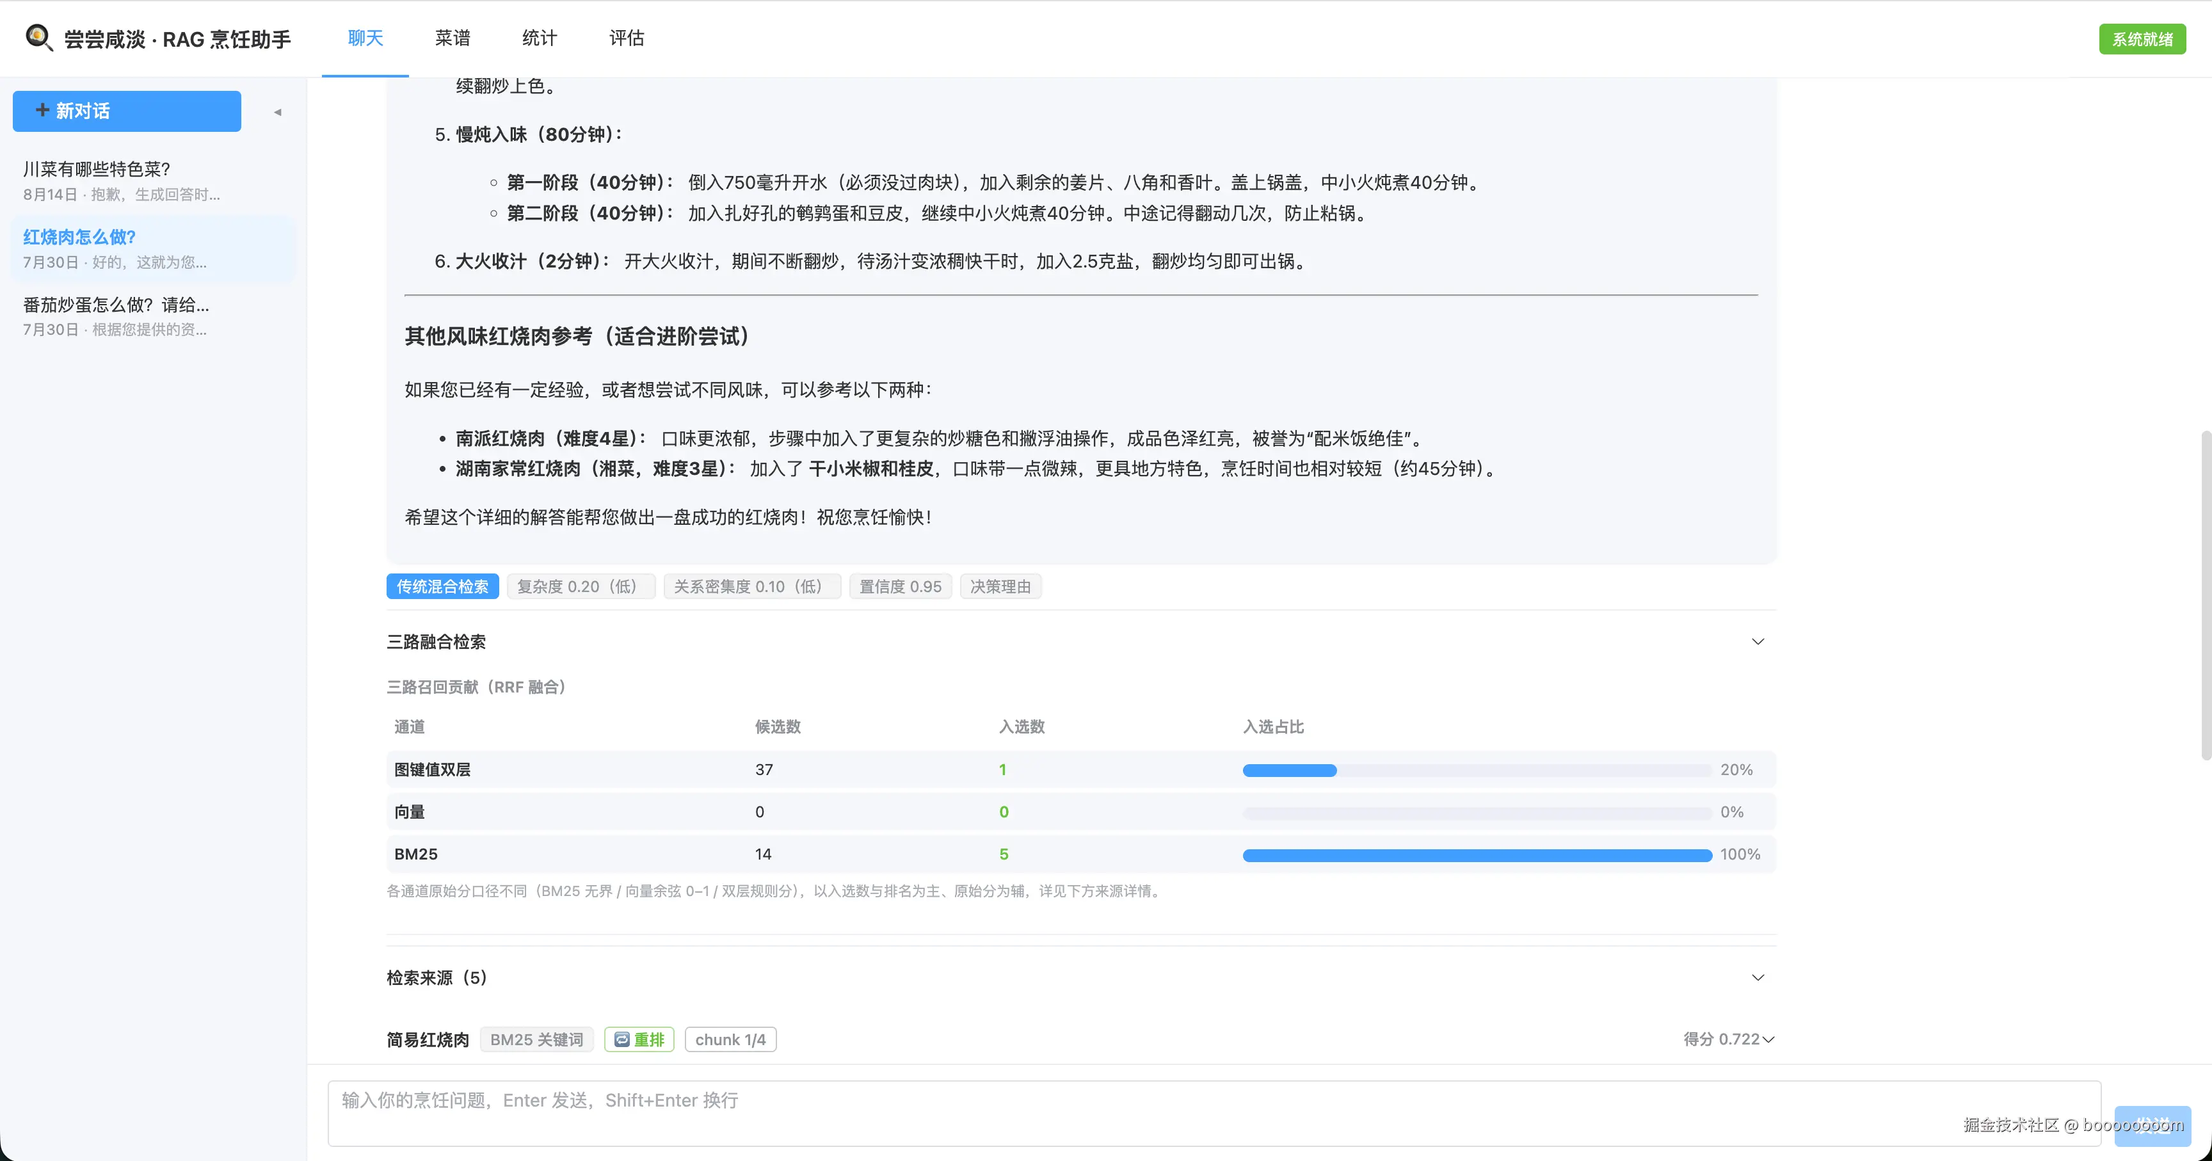
Task: Collapse the 检索来源 (5) section chevron
Action: pyautogui.click(x=1758, y=977)
